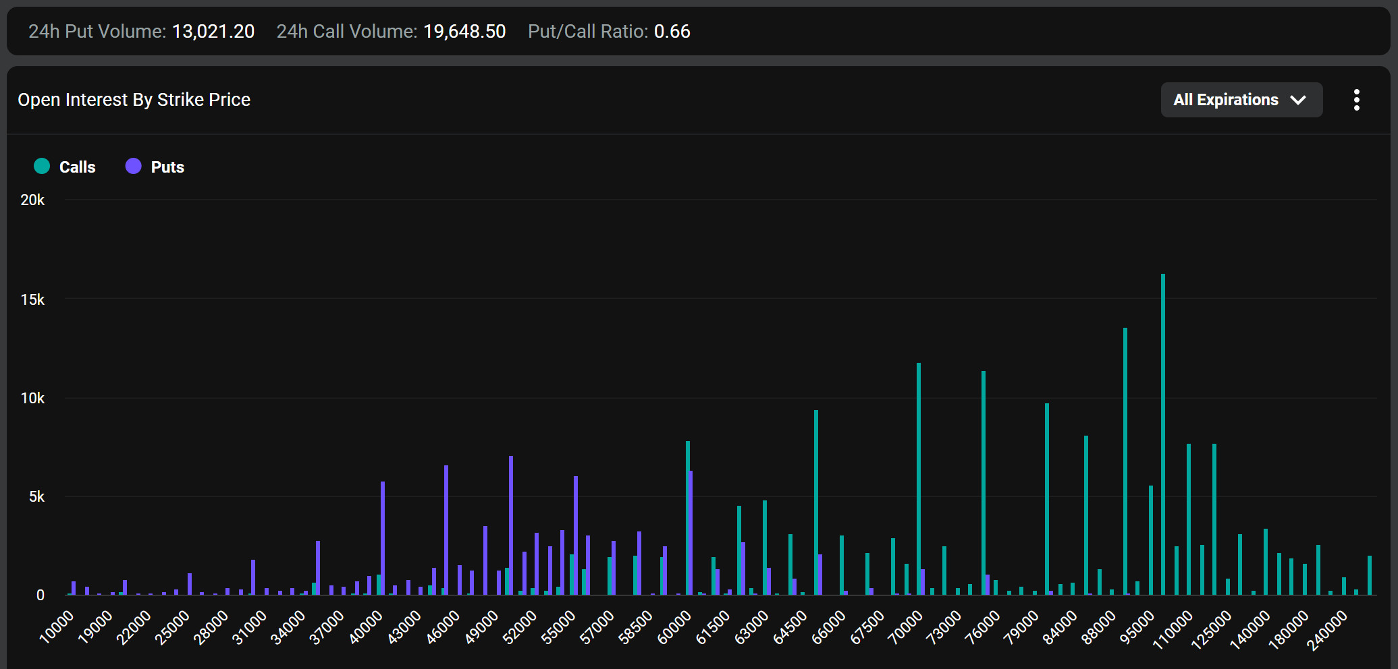Click the 125000 strike axis label
This screenshot has height=669, width=1398.
coord(1211,630)
